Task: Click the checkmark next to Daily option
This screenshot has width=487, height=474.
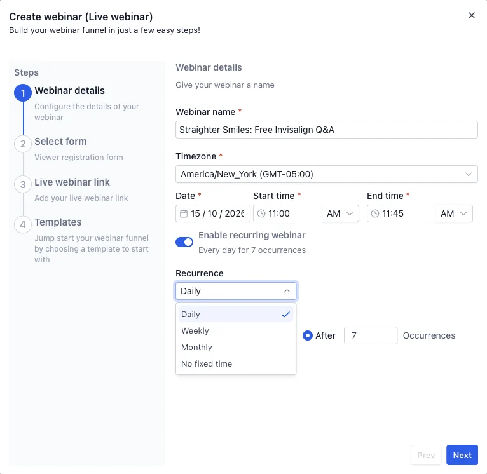Action: [x=285, y=314]
